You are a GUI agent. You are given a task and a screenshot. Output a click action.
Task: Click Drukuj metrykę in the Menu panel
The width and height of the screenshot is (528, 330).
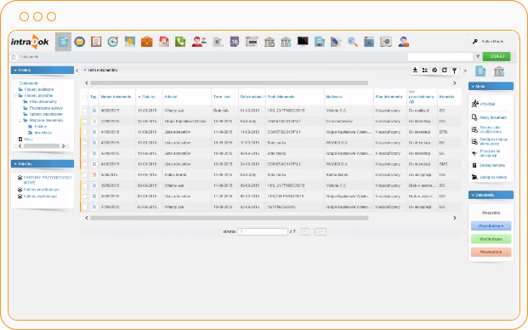[492, 165]
